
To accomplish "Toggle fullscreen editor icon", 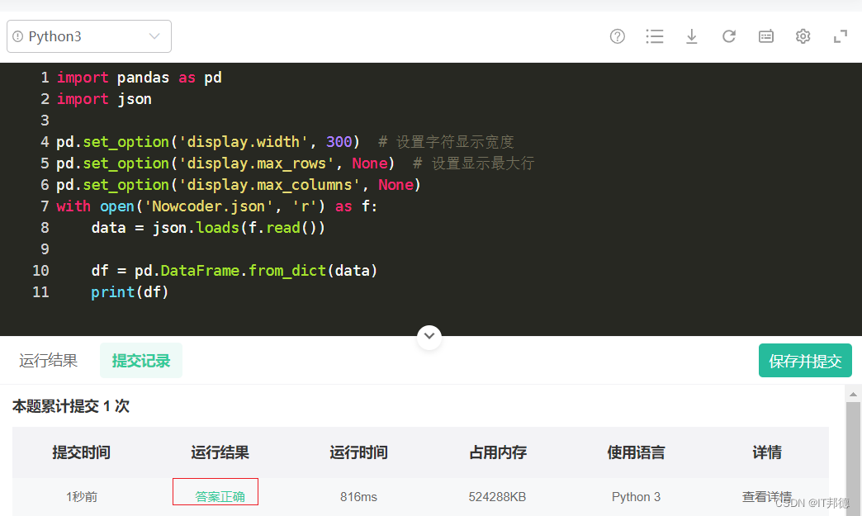I will pos(840,36).
